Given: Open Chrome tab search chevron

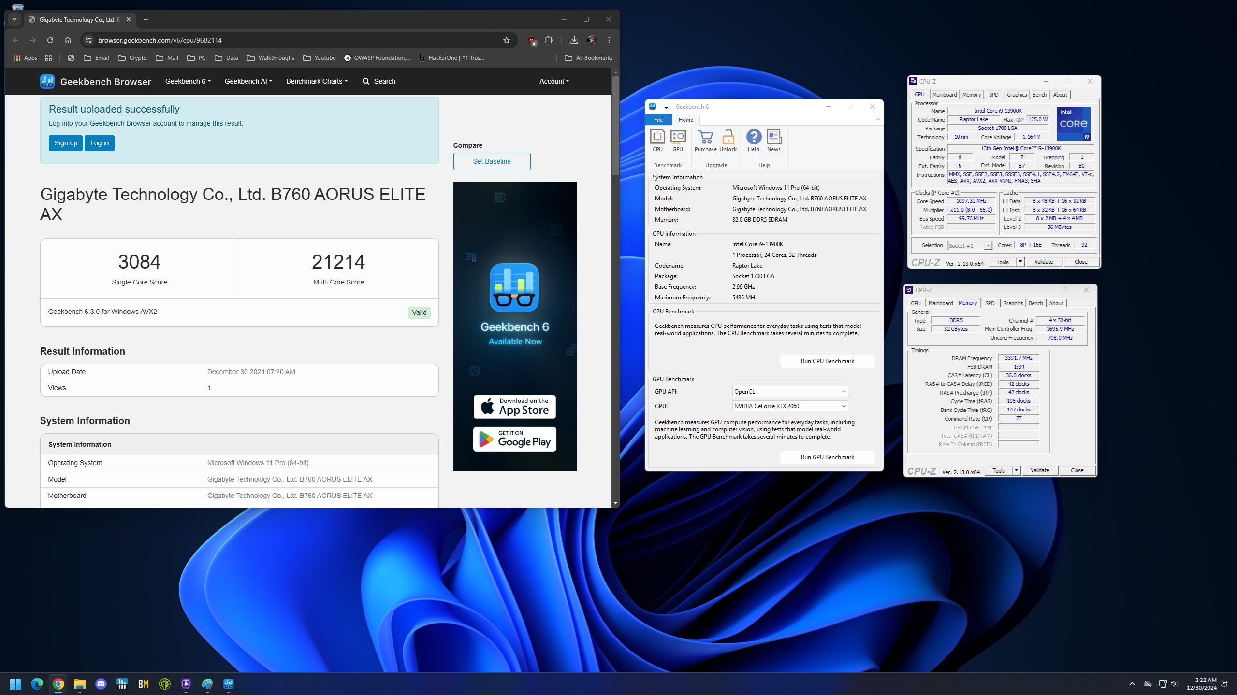Looking at the screenshot, I should pos(15,19).
